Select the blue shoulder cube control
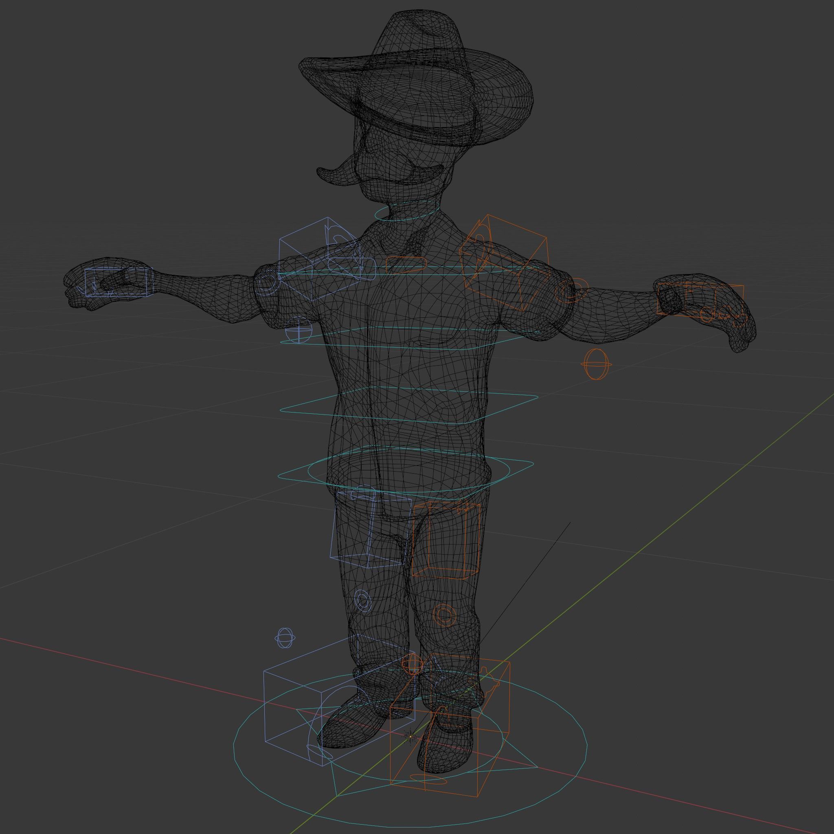The image size is (834, 834). click(x=320, y=259)
